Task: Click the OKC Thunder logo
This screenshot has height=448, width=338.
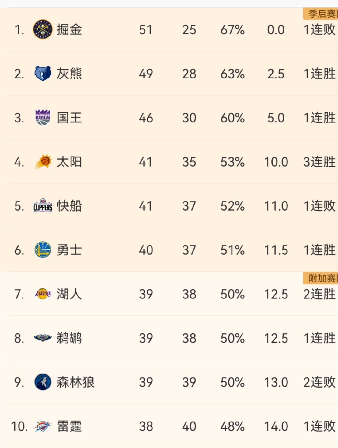Action: pyautogui.click(x=43, y=426)
